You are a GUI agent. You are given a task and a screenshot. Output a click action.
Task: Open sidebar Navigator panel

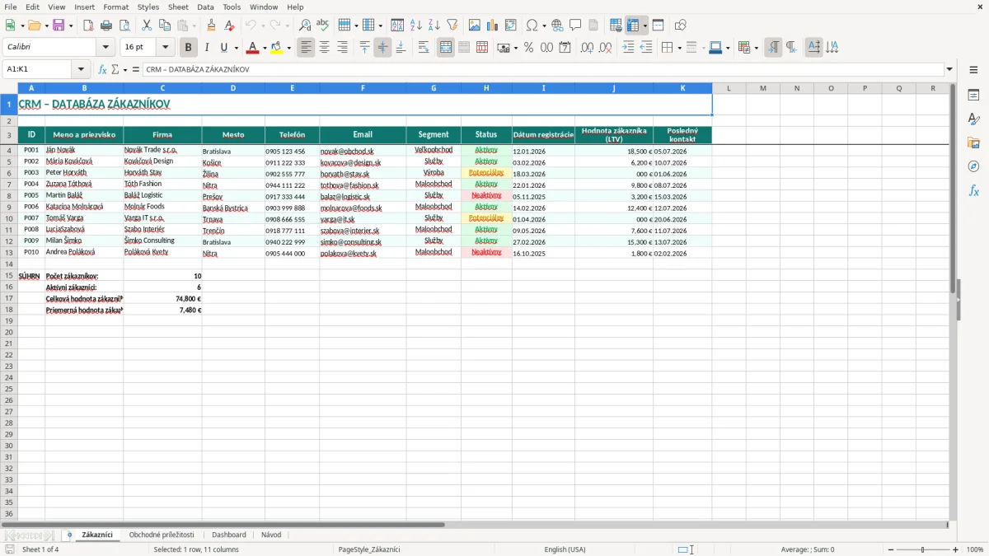click(973, 166)
